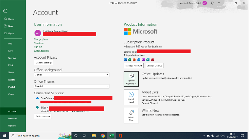249x140 pixels.
Task: Open Google Chrome from the taskbar
Action: [x=103, y=136]
